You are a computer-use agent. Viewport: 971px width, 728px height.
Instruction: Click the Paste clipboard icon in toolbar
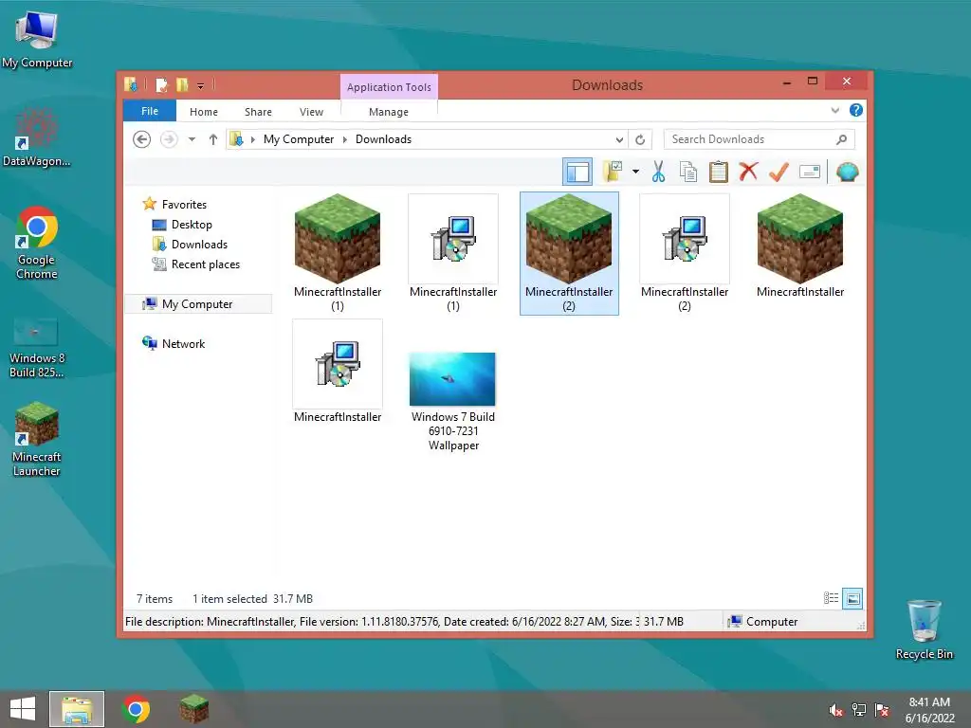tap(719, 172)
